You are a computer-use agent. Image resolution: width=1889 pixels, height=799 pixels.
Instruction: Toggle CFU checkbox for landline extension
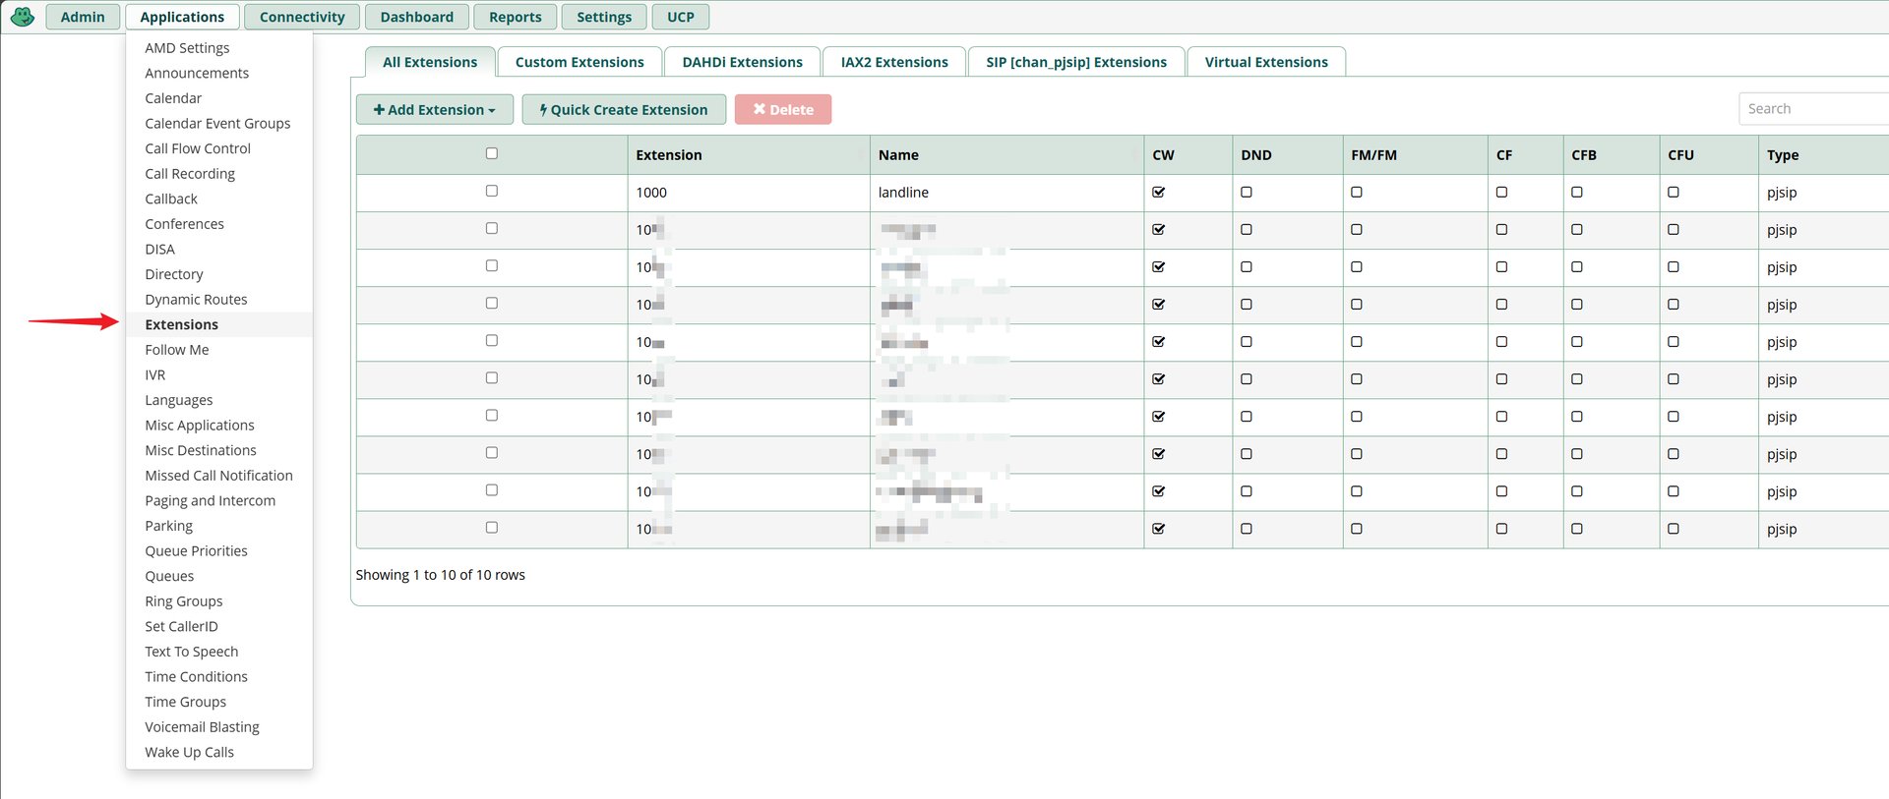[x=1674, y=193]
